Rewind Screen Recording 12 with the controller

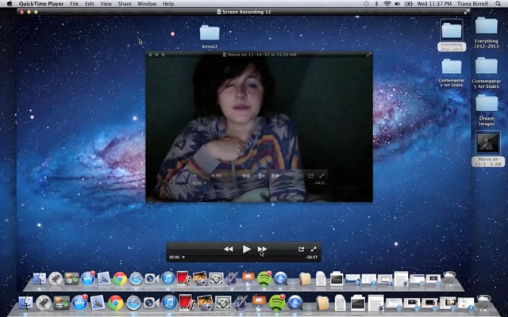pyautogui.click(x=229, y=249)
